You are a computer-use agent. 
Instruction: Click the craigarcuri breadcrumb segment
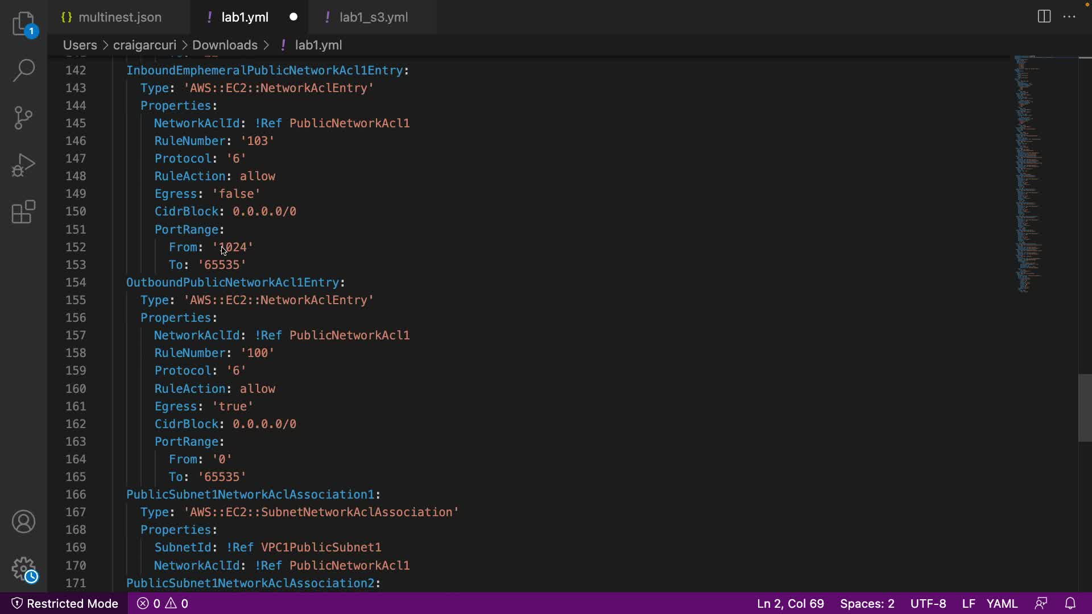tap(144, 45)
